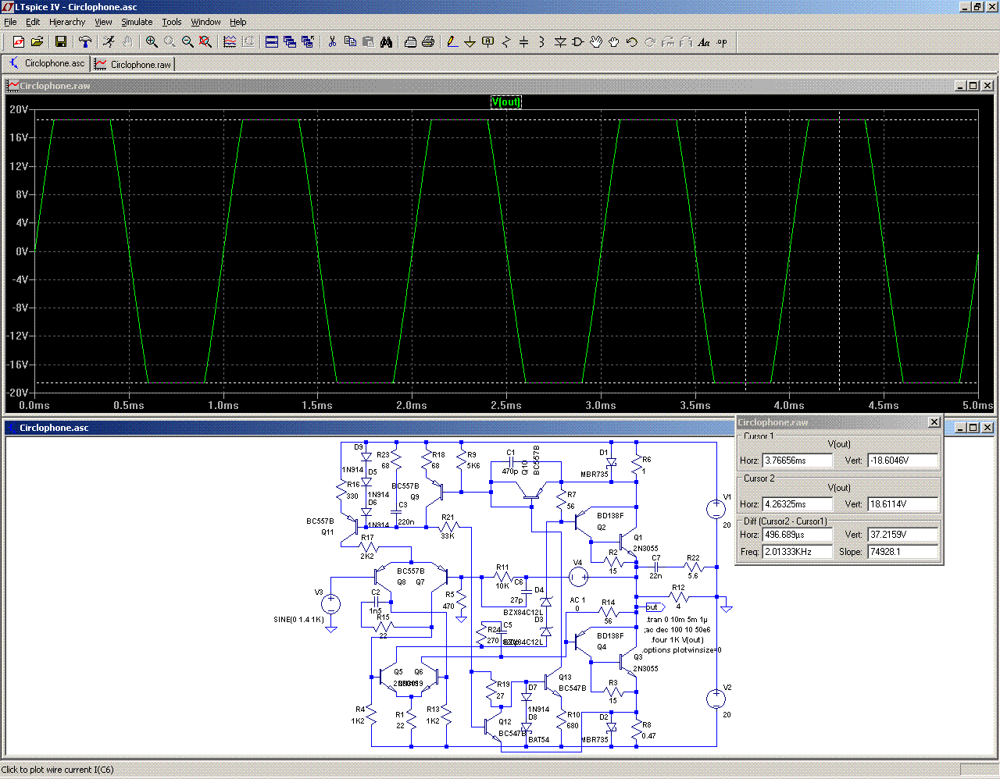Pick the Capacitor component tool

point(523,42)
